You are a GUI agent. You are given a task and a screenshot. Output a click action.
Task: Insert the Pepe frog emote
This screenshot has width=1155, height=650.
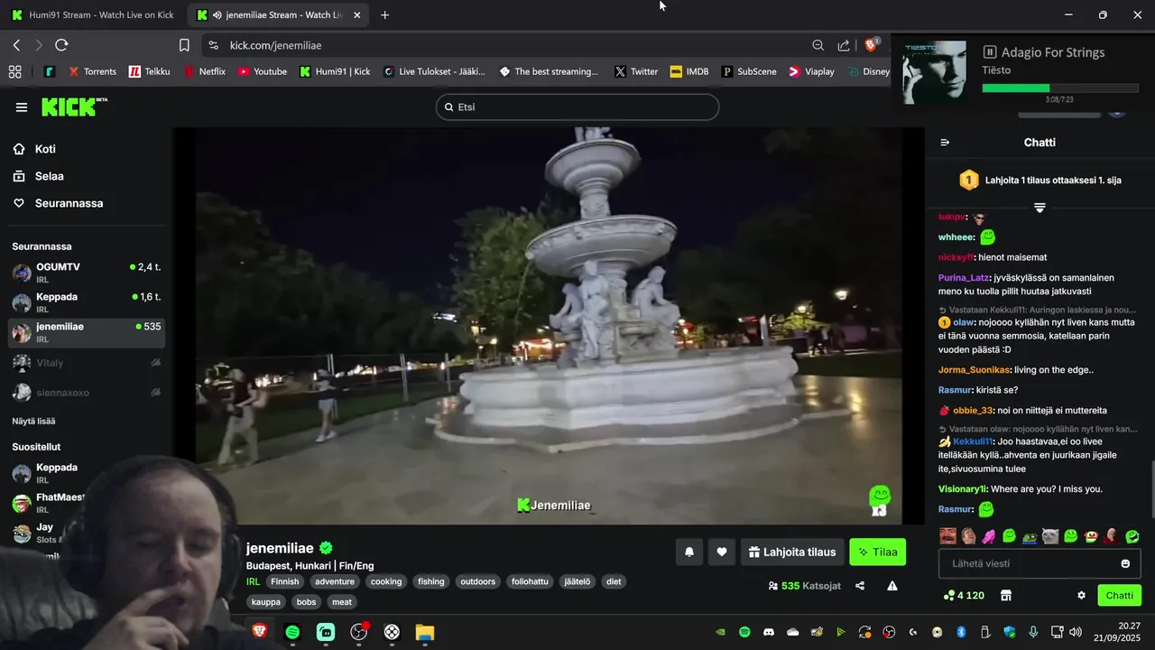tap(1030, 536)
